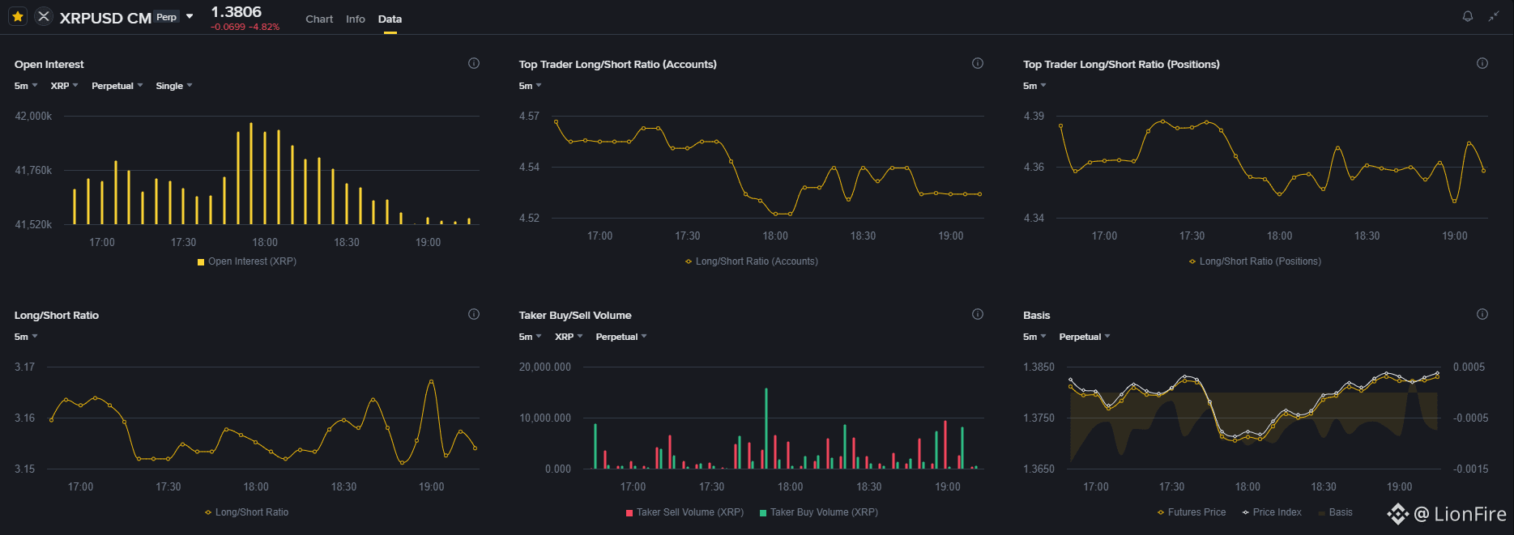The height and width of the screenshot is (535, 1514).
Task: Click the Open Interest panel title
Action: pos(49,64)
